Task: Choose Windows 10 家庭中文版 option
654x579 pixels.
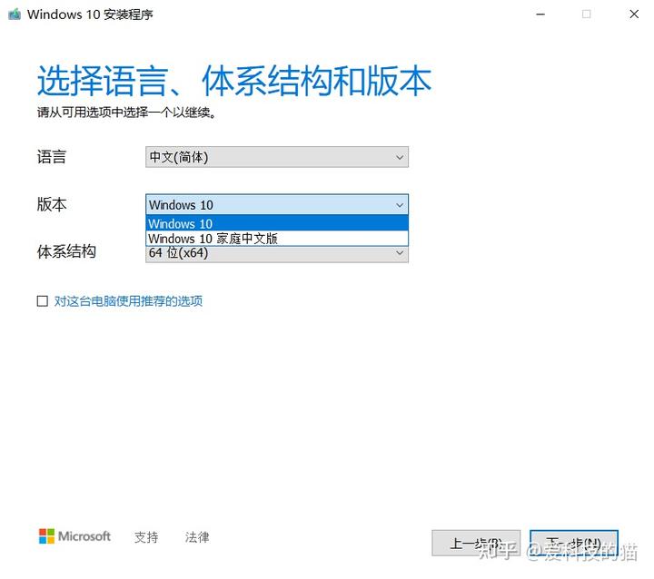Action: coord(277,239)
